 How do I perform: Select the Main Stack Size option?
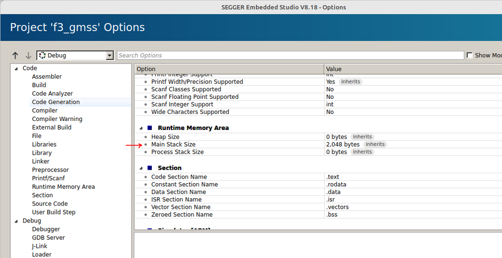tap(173, 144)
